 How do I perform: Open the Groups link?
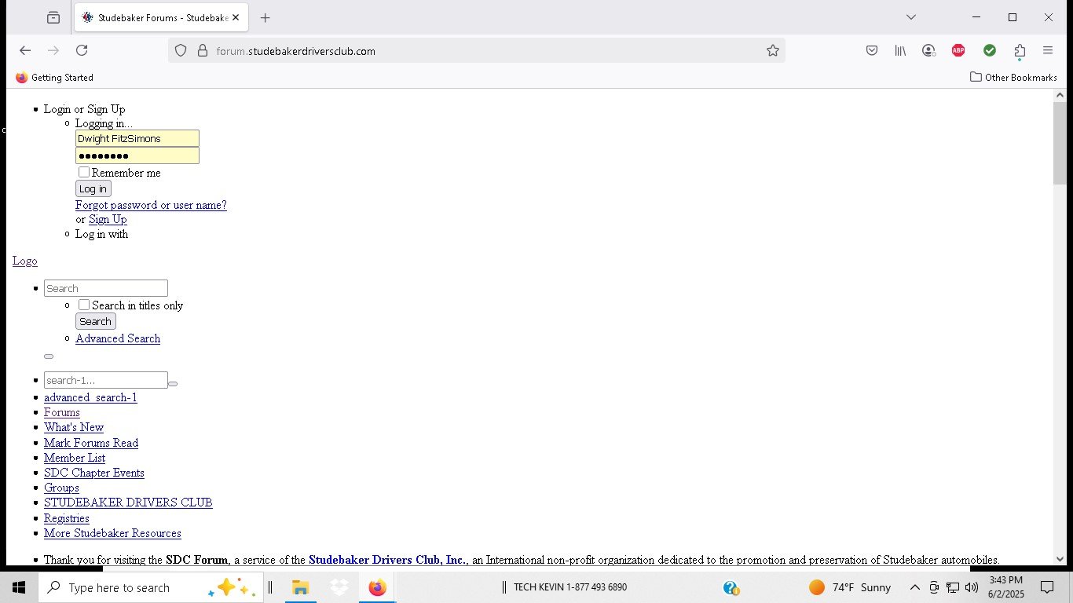point(61,488)
